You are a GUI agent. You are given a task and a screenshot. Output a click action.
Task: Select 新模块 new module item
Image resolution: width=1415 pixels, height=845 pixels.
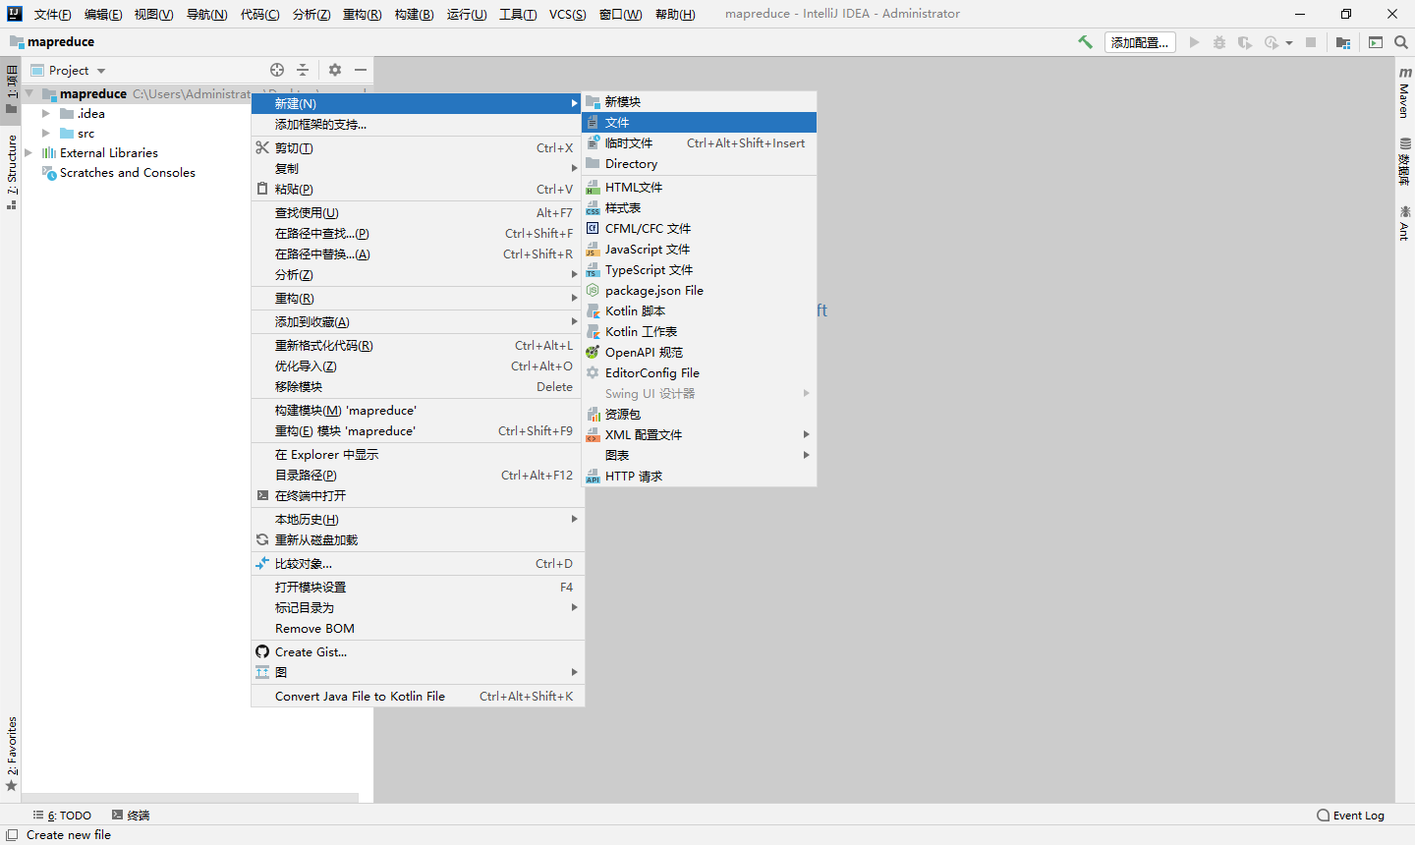(700, 101)
